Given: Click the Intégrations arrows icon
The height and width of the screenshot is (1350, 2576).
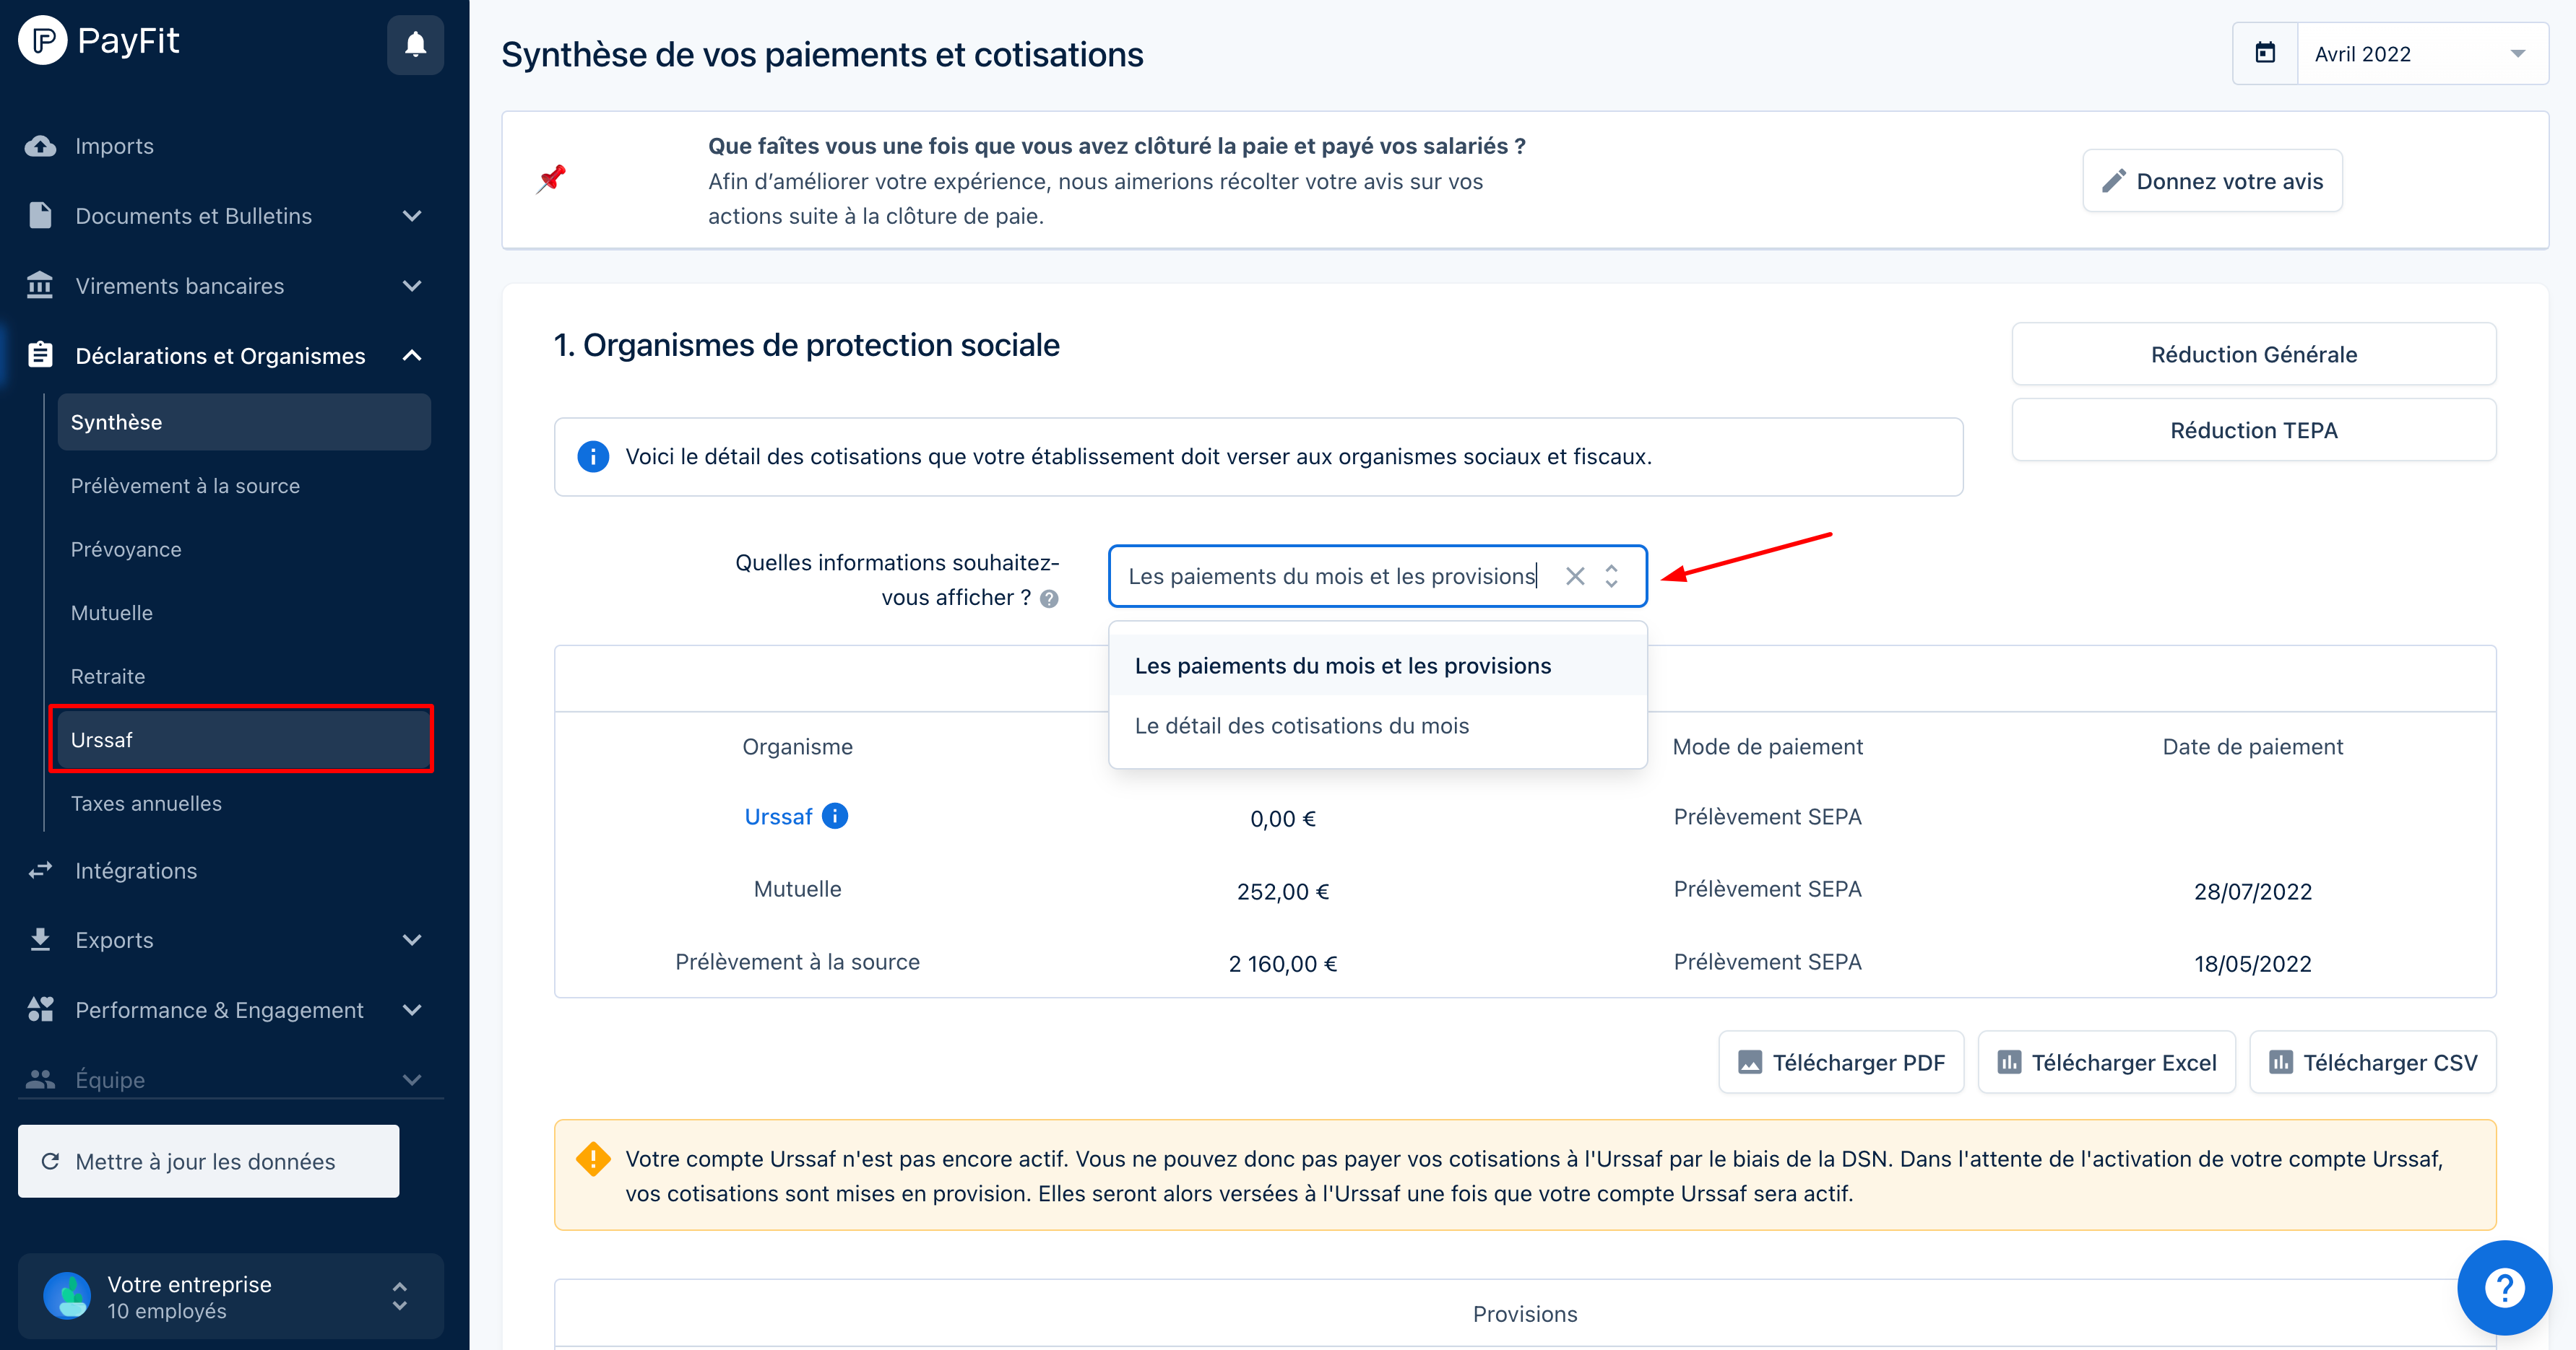Looking at the screenshot, I should click(x=39, y=871).
